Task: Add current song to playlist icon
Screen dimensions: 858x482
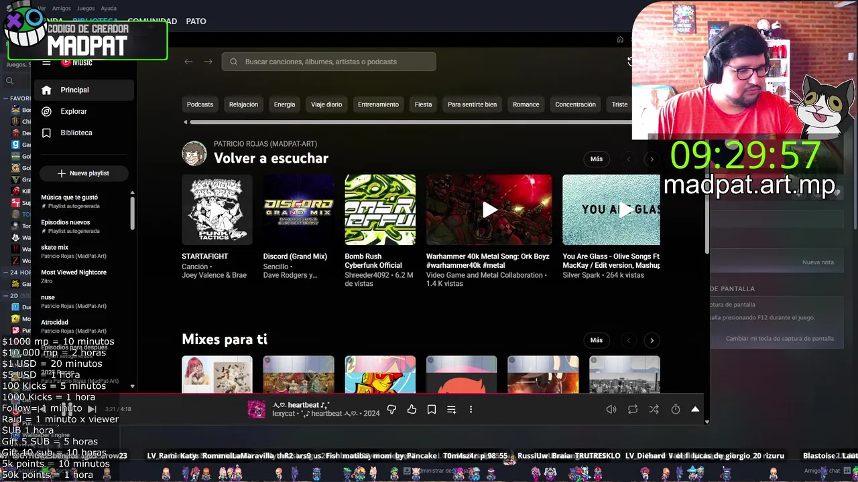Action: click(x=451, y=409)
